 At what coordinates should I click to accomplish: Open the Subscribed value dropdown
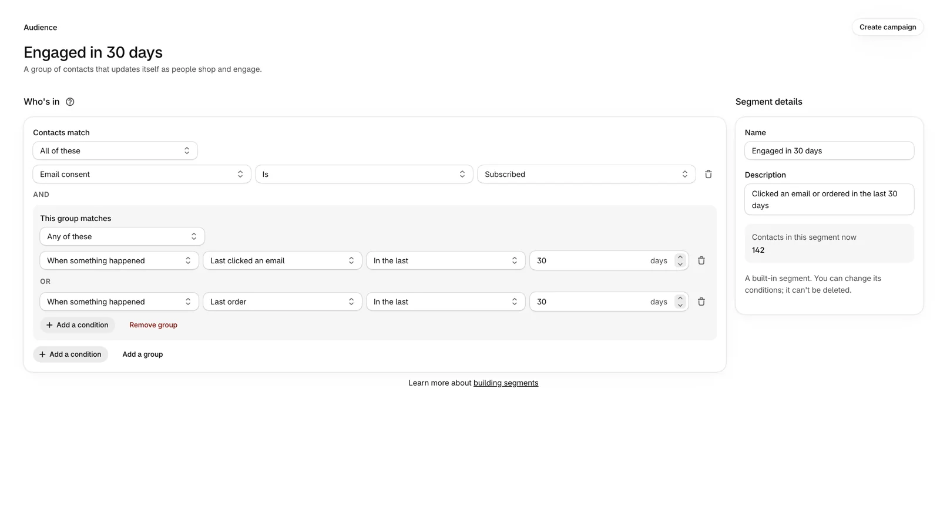pos(586,174)
